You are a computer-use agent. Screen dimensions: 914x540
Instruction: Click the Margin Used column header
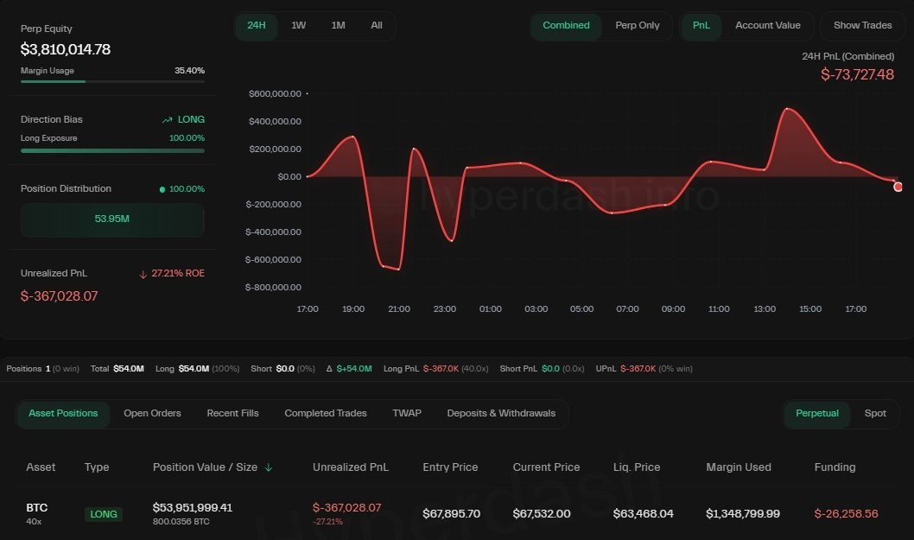point(739,467)
